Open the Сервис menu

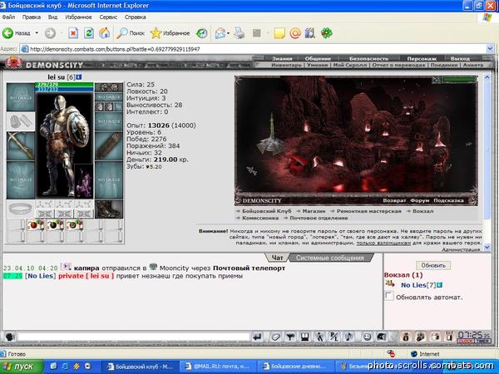pos(108,17)
